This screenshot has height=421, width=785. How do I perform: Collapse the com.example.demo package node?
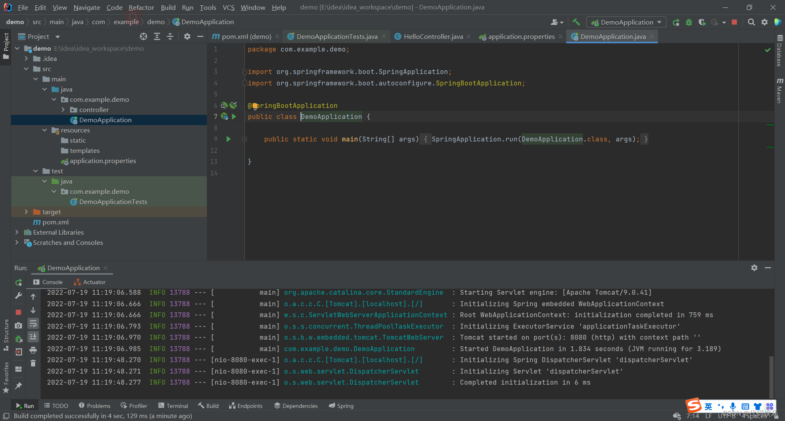point(54,99)
